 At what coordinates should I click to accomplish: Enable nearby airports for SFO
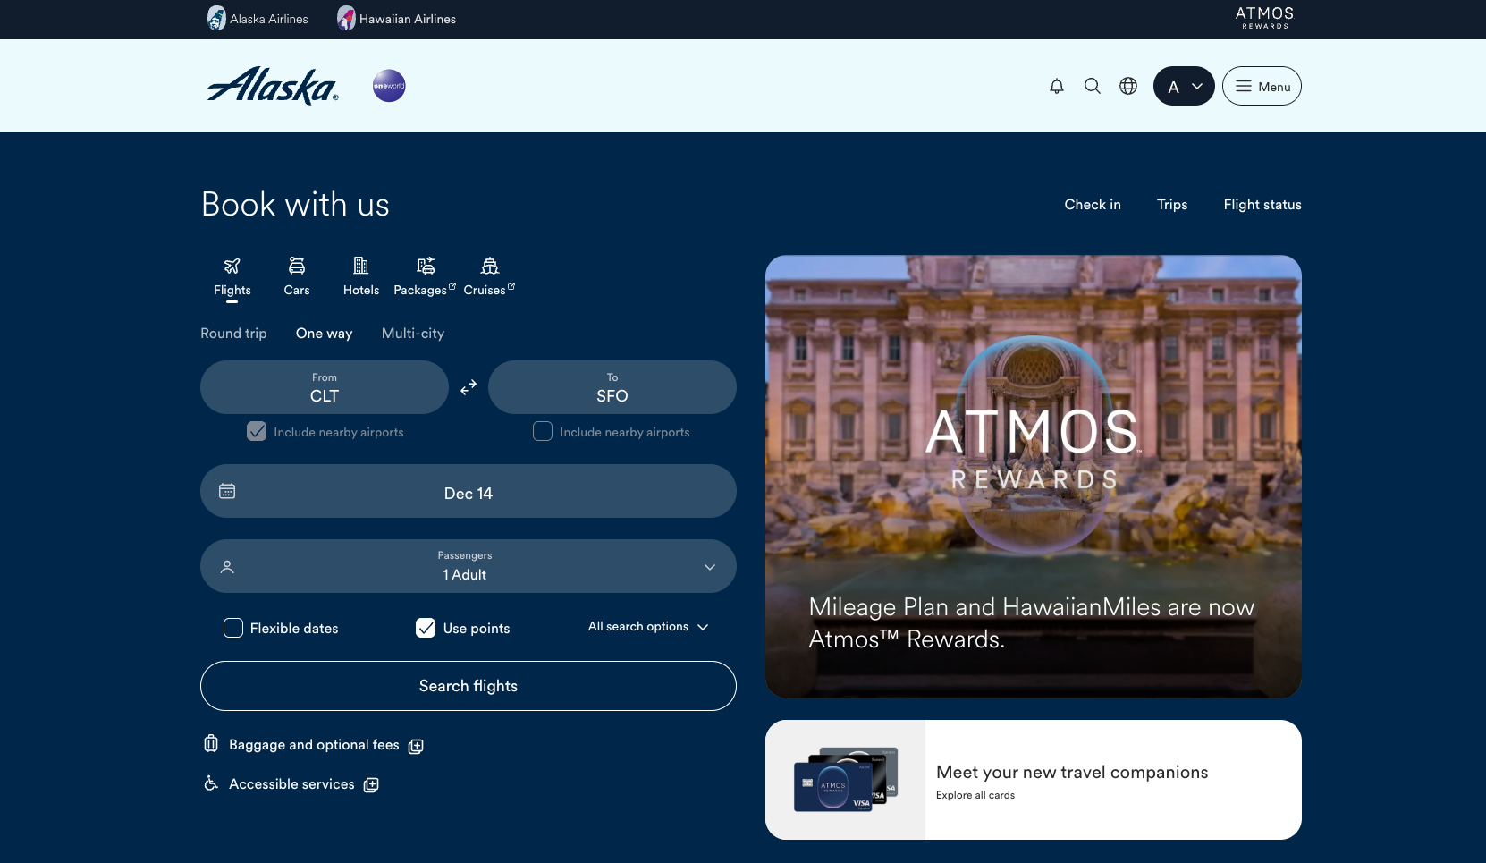(542, 431)
